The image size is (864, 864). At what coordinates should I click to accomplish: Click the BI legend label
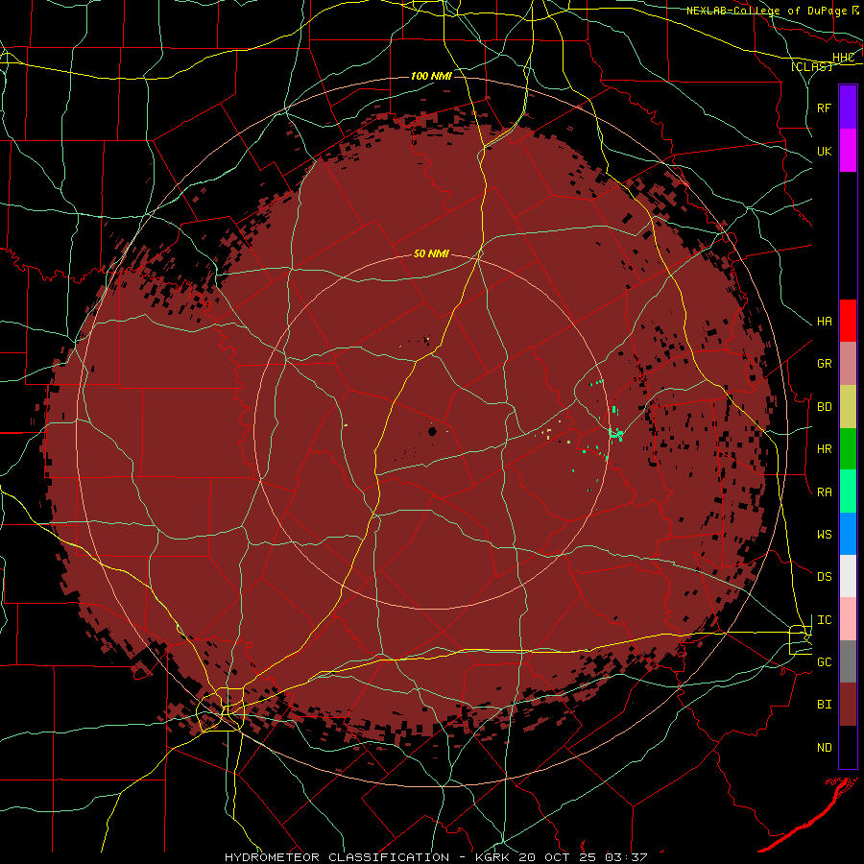tap(824, 705)
